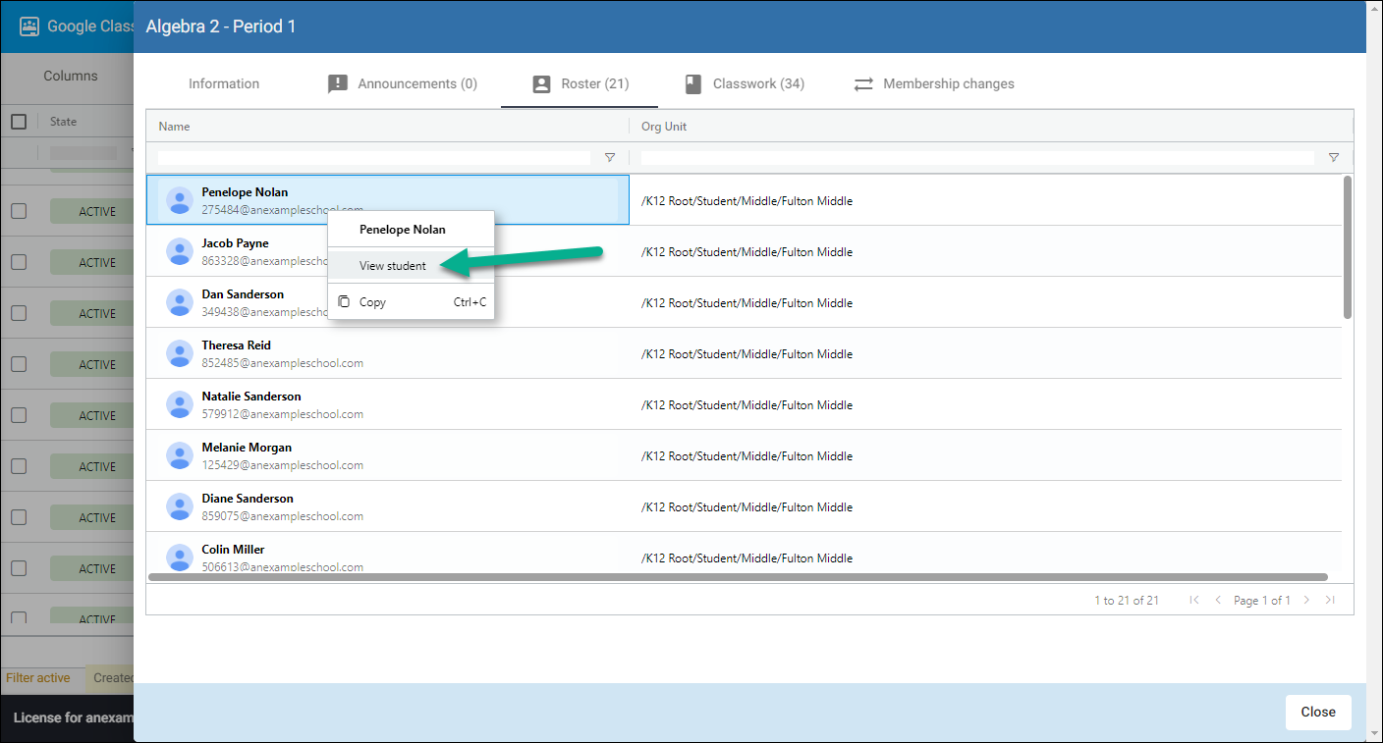Go to next page pagination arrow
The image size is (1383, 743).
pyautogui.click(x=1306, y=600)
